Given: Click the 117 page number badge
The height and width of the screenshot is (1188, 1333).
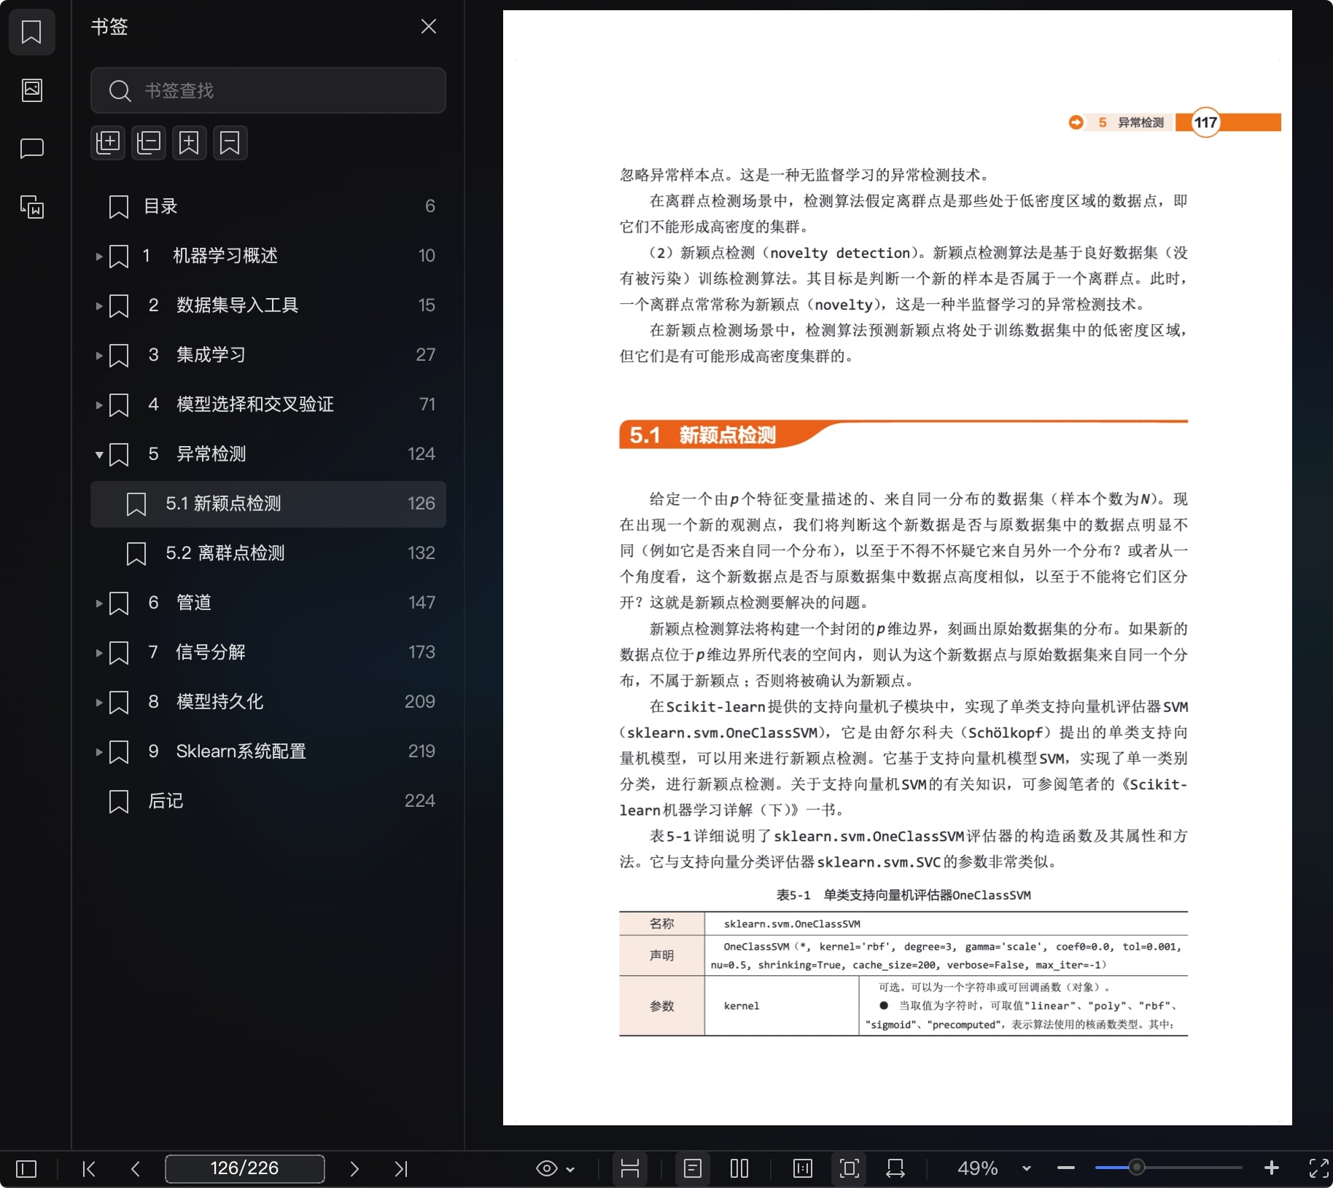Looking at the screenshot, I should [1205, 122].
